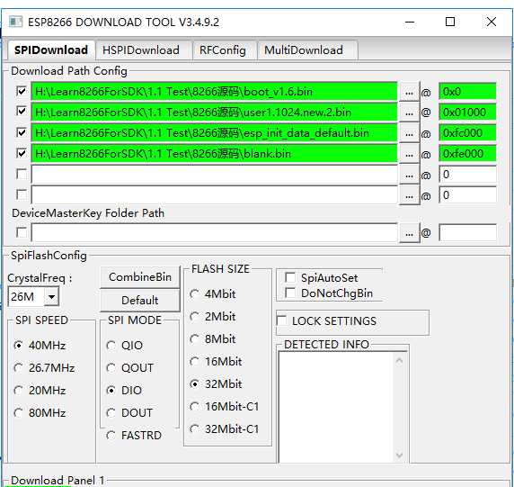Viewport: 514px width, 487px height.
Task: Browse for file on sixth empty row
Action: point(409,195)
